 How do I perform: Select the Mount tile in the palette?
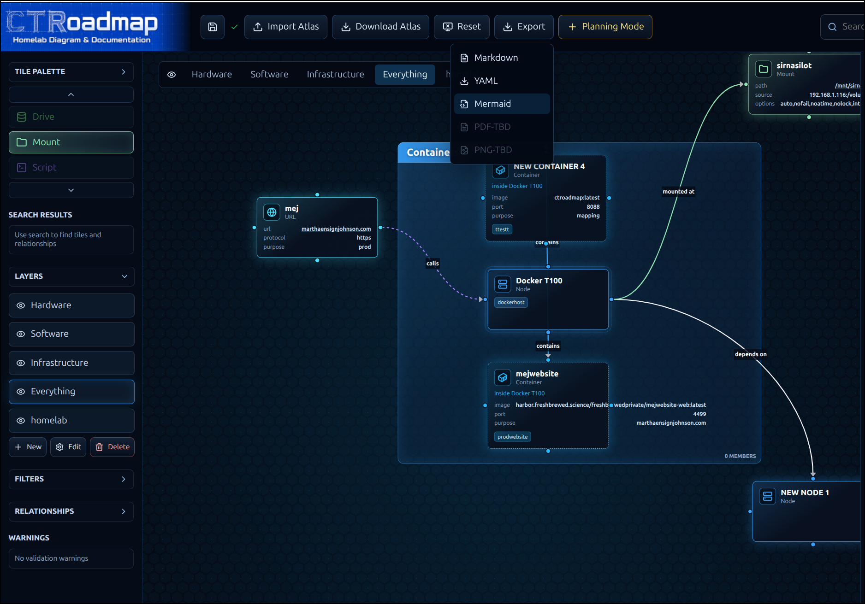[71, 142]
